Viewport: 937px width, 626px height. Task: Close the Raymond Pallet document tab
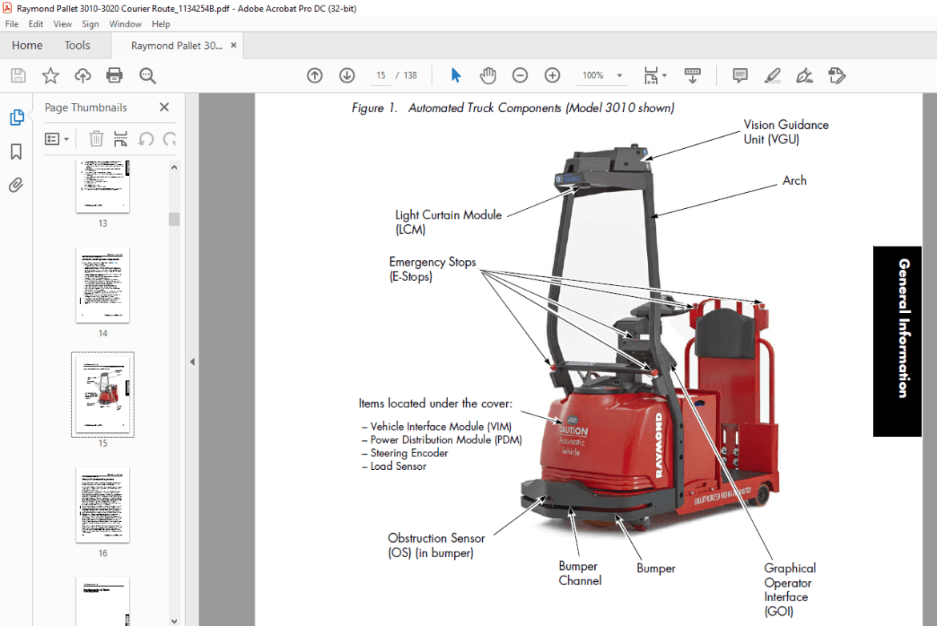pyautogui.click(x=234, y=46)
